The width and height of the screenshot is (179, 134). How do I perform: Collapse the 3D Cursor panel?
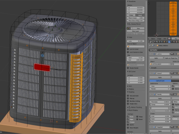pos(128,71)
